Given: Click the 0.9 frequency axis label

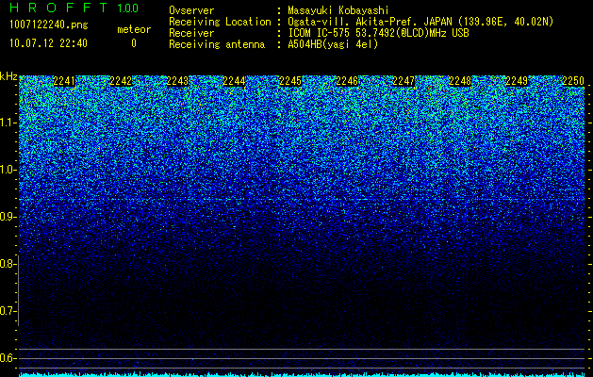Looking at the screenshot, I should 8,217.
